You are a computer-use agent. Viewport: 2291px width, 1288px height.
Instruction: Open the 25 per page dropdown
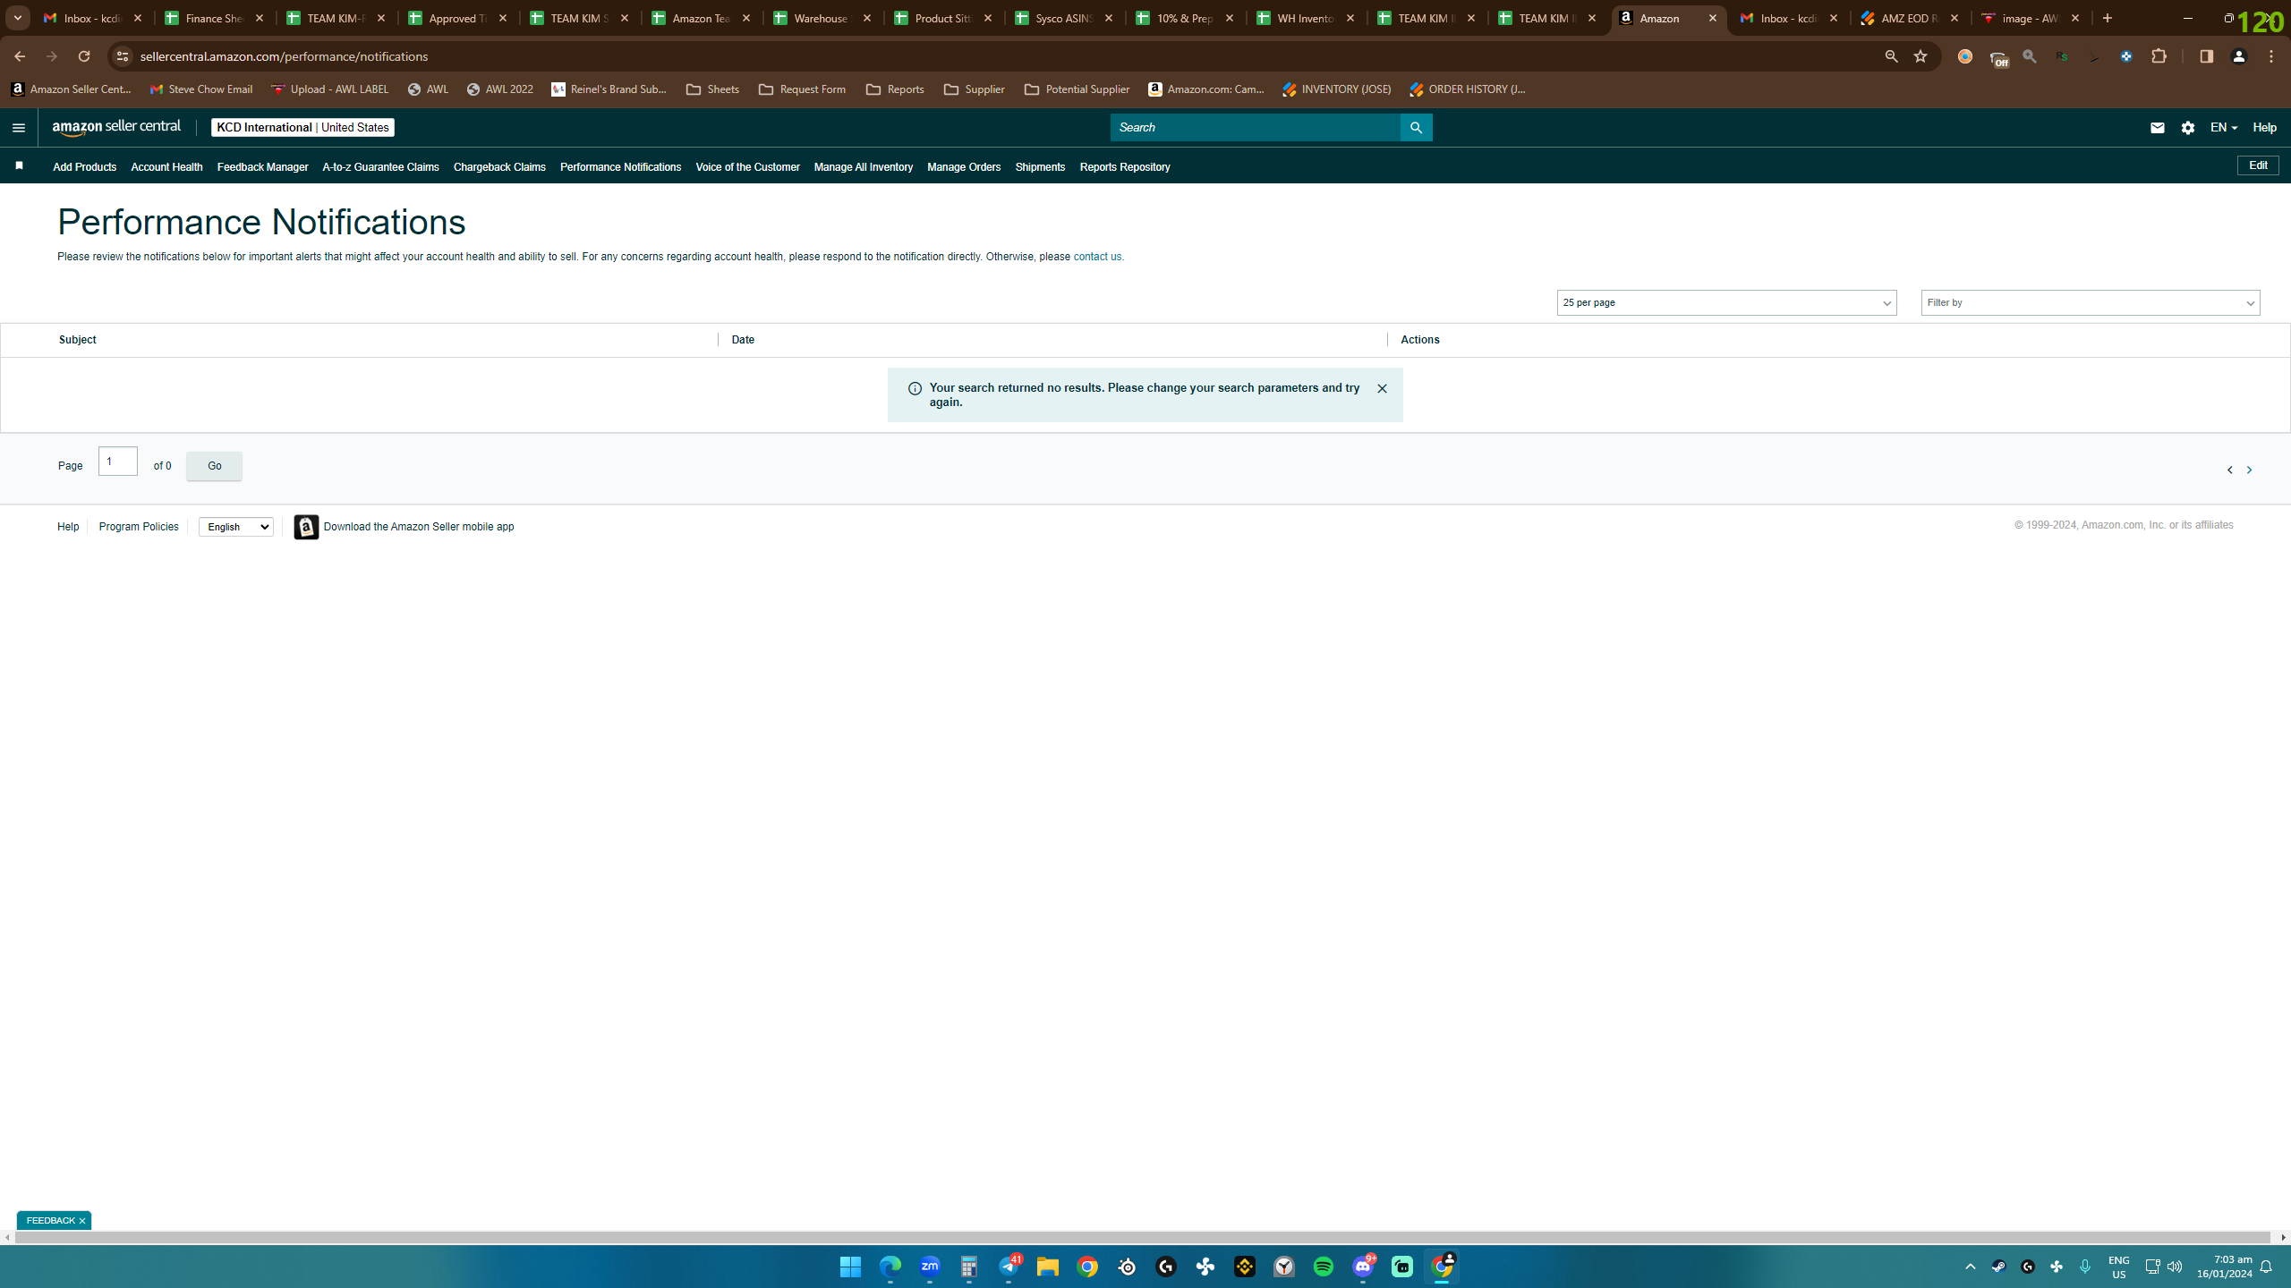1726,303
